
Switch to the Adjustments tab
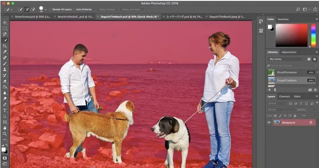pos(289,52)
